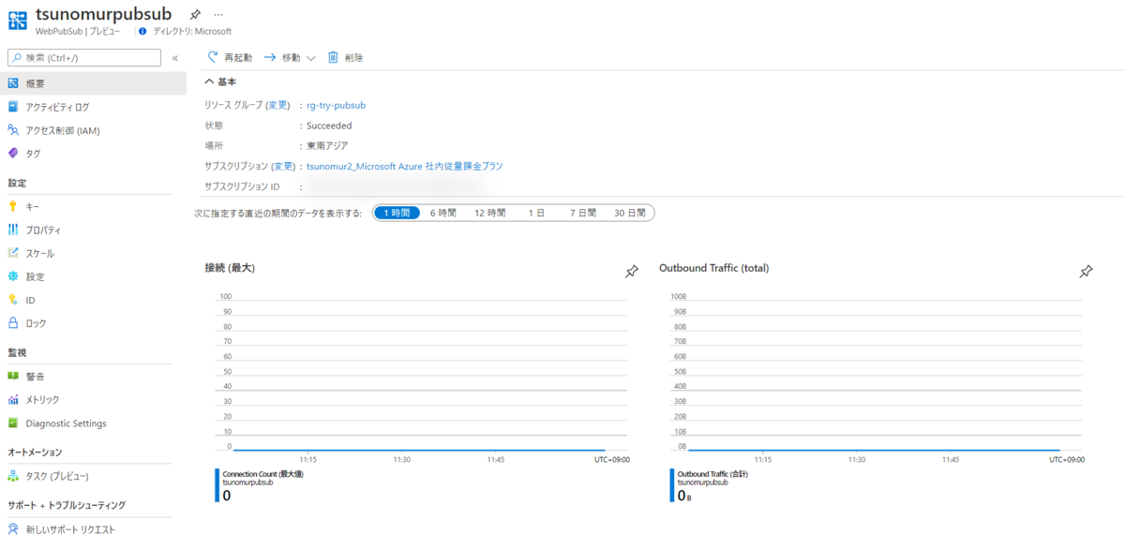This screenshot has width=1125, height=549.
Task: Collapse the 基本 section
Action: pyautogui.click(x=210, y=82)
